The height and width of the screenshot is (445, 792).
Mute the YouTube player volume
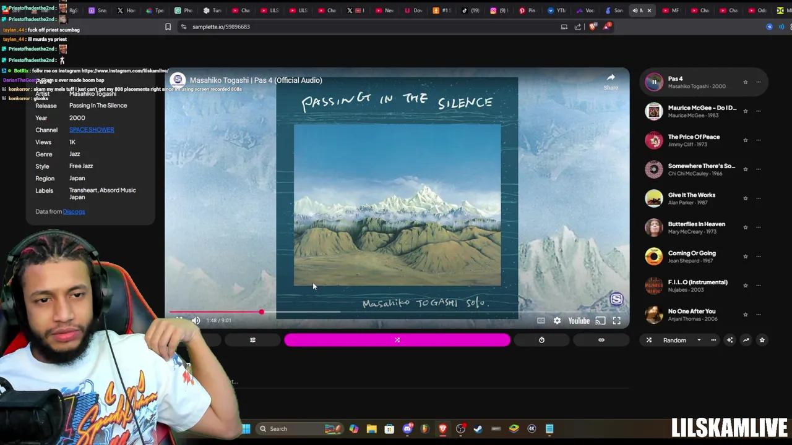click(196, 320)
